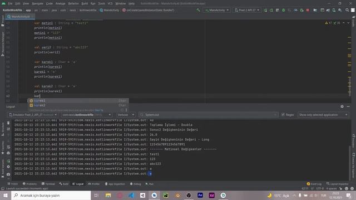Image resolution: width=356 pixels, height=200 pixels.
Task: Click the Windows taskbar search box
Action: [51, 195]
